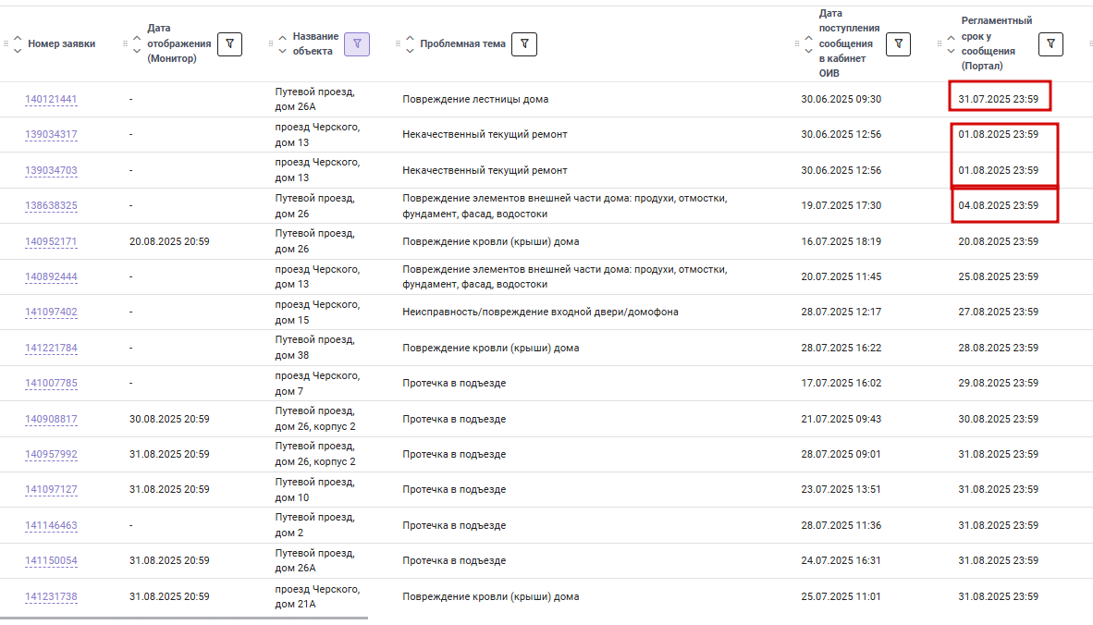Select address 'Путевой проезд, дом 26А' in request 140121441 row
Image resolution: width=1093 pixels, height=625 pixels.
(x=315, y=99)
